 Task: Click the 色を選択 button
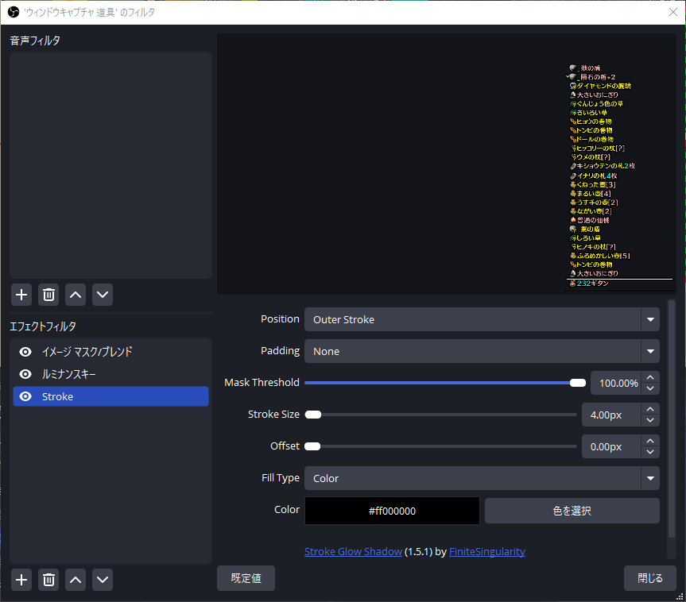[572, 511]
